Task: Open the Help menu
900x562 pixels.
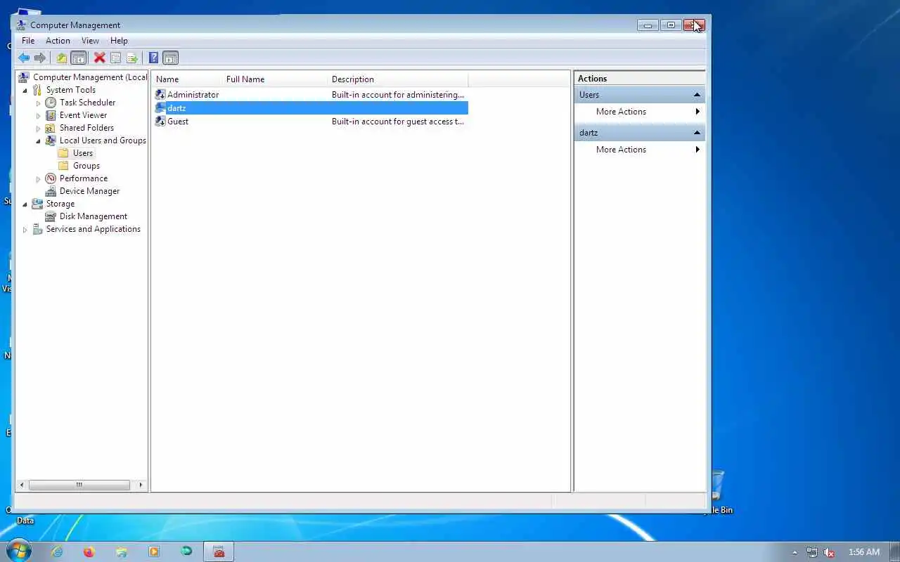Action: click(x=119, y=41)
